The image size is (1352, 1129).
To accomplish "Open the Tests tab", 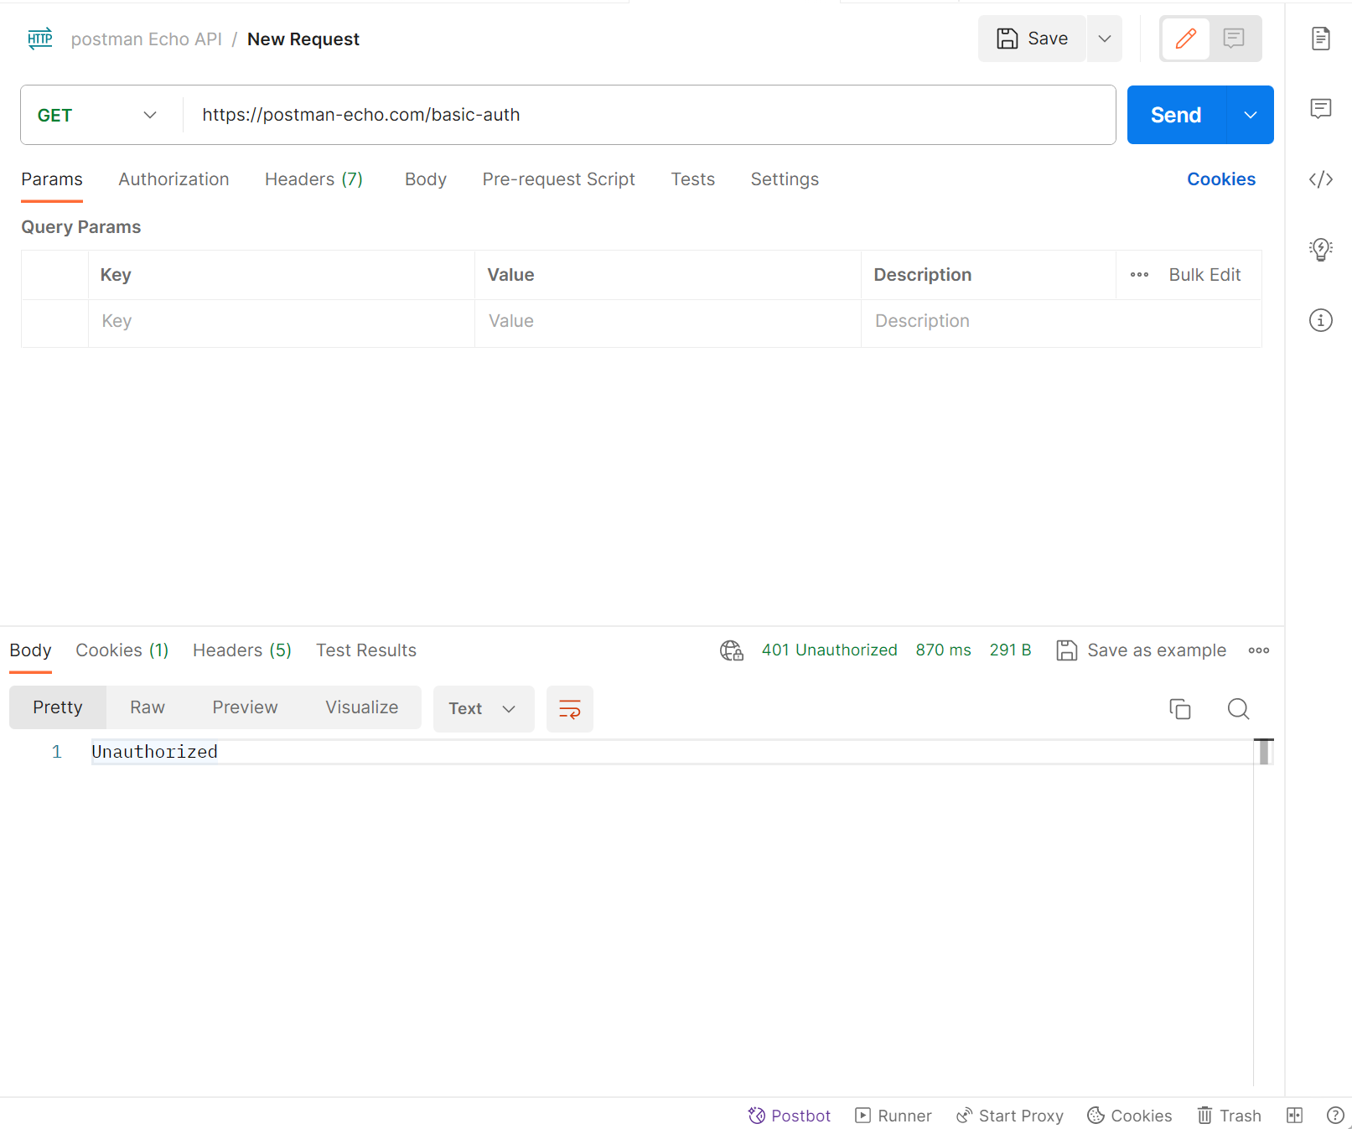I will 693,179.
